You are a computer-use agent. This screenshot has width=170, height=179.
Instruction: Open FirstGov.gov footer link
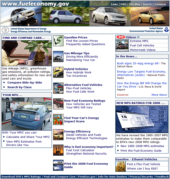87,177
